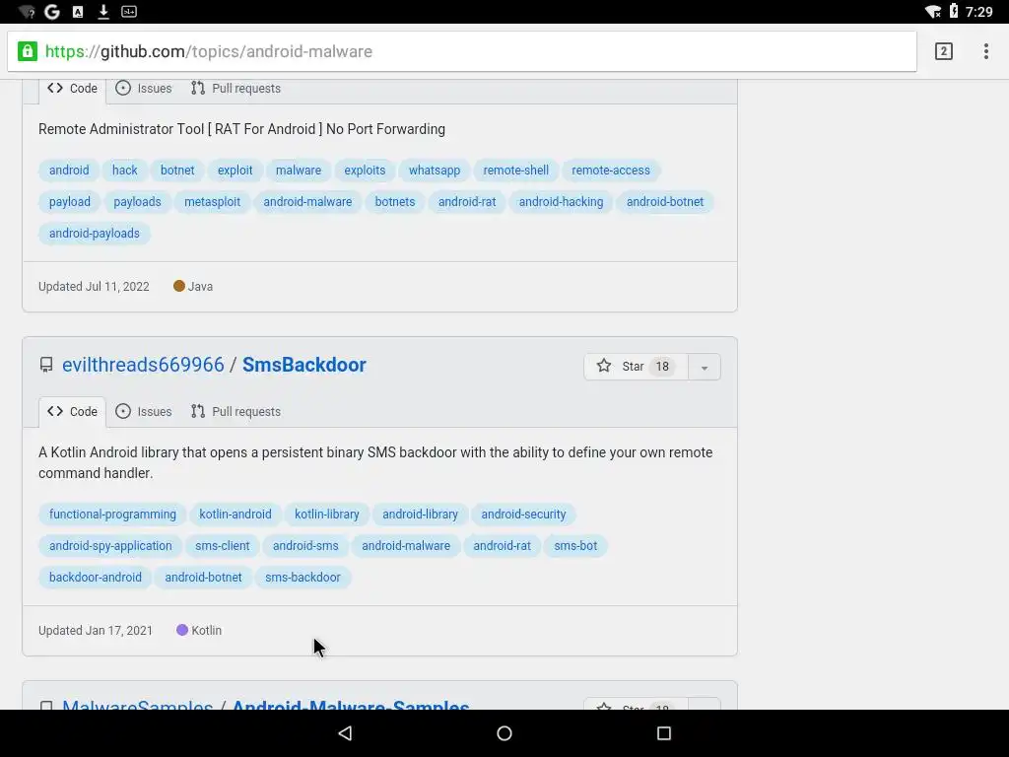The width and height of the screenshot is (1009, 757).
Task: Select the metasploit topic tag
Action: (213, 201)
